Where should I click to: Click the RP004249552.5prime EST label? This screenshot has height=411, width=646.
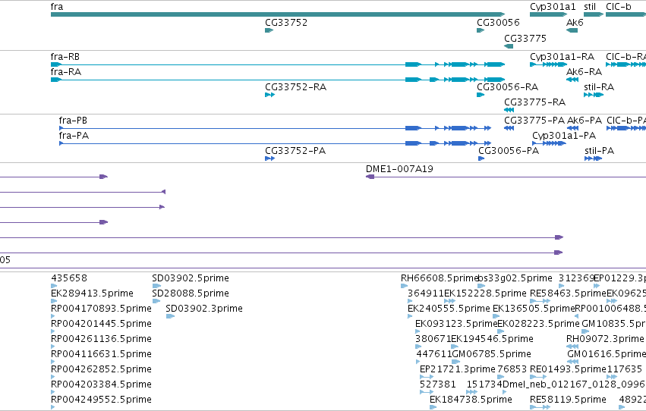pyautogui.click(x=101, y=400)
